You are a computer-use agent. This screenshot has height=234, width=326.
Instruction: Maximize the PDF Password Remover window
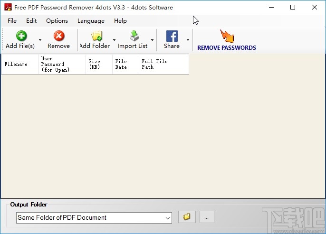293,7
